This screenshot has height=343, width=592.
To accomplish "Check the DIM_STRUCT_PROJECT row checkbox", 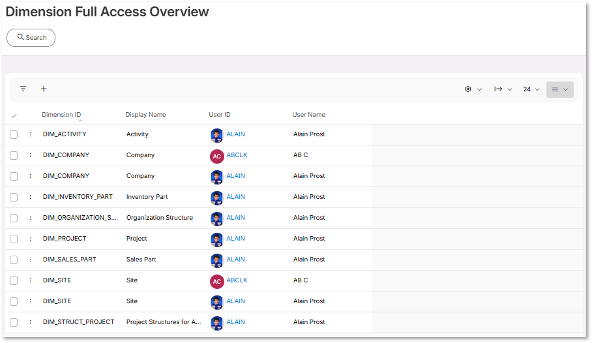I will [x=14, y=322].
